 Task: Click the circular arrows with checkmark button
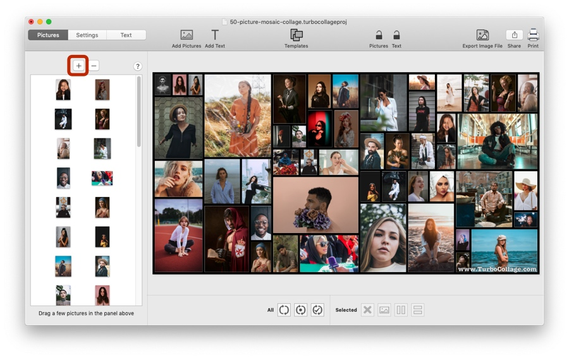(x=317, y=310)
